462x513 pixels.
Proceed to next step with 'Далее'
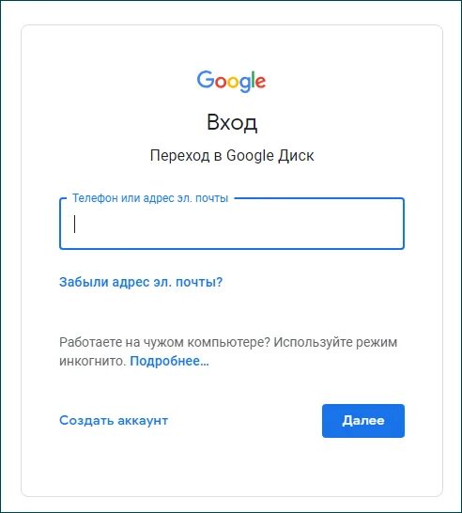(363, 421)
